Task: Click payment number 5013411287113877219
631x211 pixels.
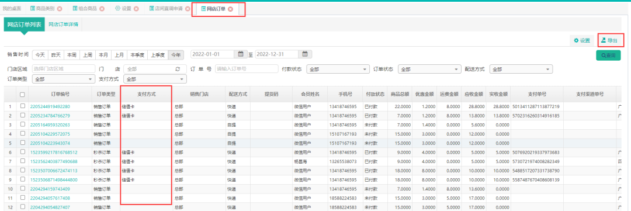Action: click(536, 106)
